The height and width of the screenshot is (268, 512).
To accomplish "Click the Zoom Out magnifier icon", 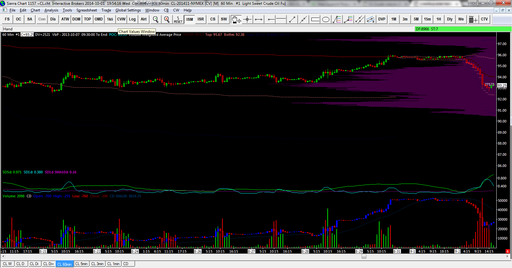I will [167, 19].
